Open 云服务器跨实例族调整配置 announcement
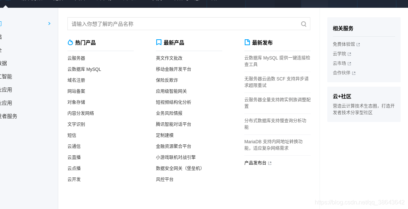408x209 pixels. 278,103
